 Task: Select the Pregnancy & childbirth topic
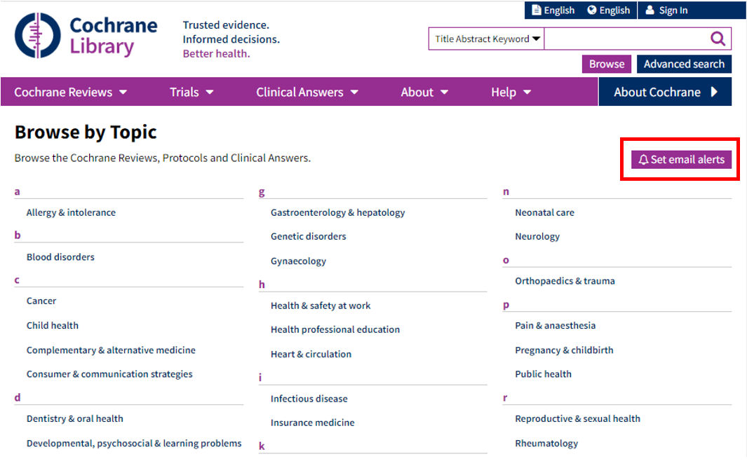[x=564, y=350]
